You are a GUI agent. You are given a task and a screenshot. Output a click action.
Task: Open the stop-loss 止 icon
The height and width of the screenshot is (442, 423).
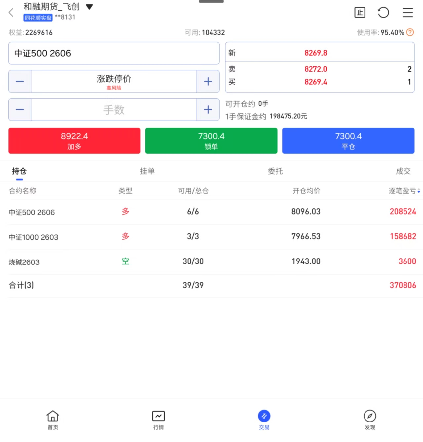pyautogui.click(x=360, y=13)
